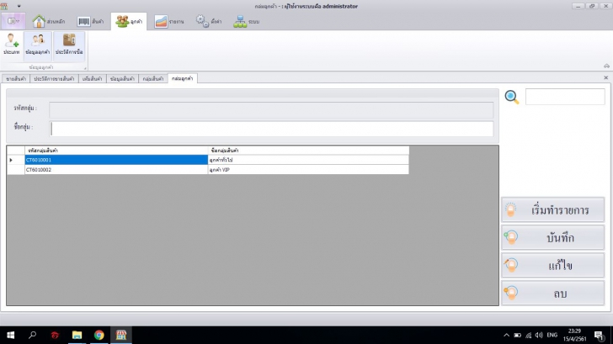The image size is (613, 344).
Task: Open the quick access toolbar dropdown arrow
Action: pos(19,6)
